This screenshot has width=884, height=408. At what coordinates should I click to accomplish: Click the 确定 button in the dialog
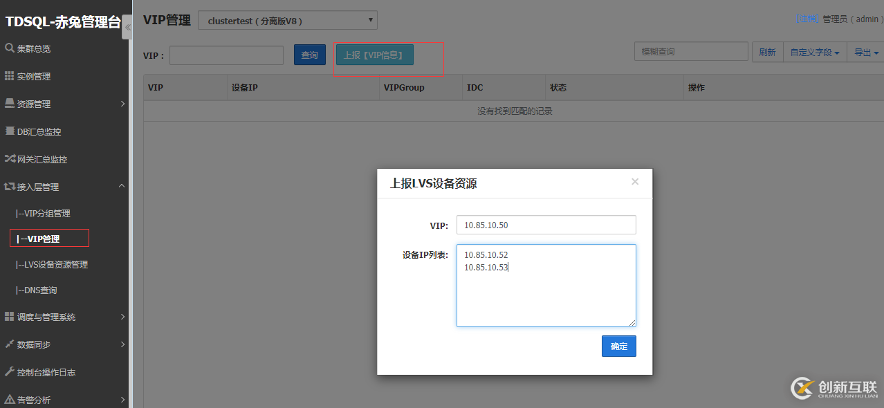618,346
